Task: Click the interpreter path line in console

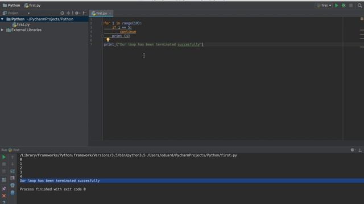Action: point(128,155)
